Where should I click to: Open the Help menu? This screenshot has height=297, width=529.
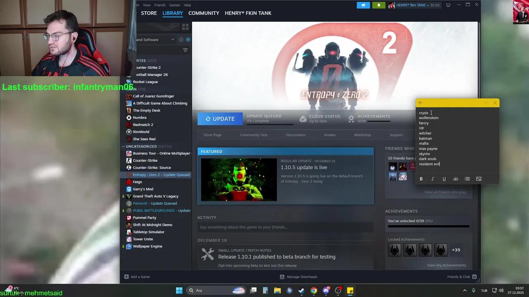[187, 5]
